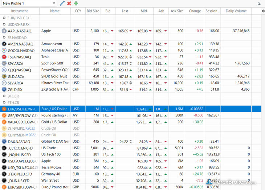Image resolution: width=265 pixels, height=190 pixels.
Task: Sort by the Last column header
Action: tap(125, 11)
